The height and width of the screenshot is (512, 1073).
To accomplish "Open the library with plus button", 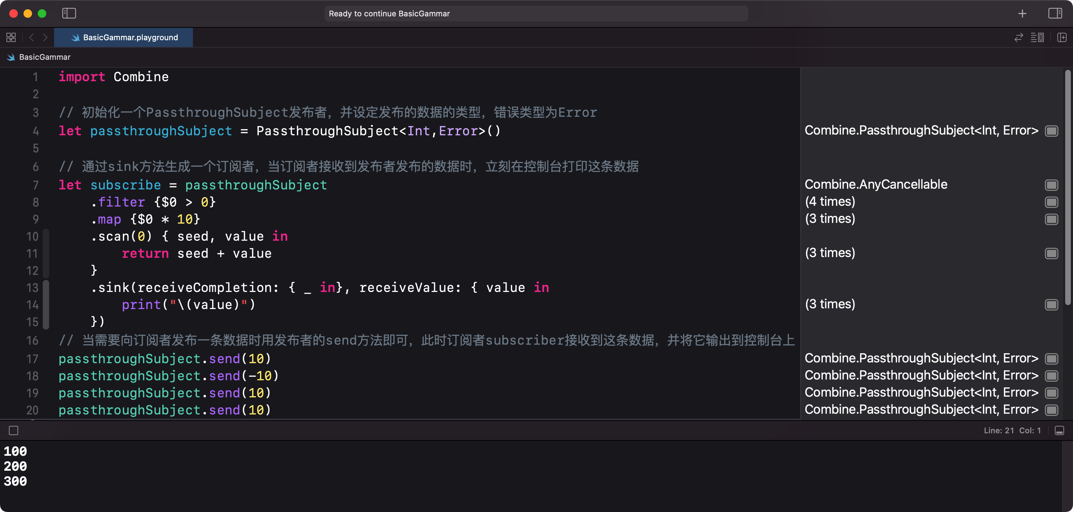I will pos(1022,13).
